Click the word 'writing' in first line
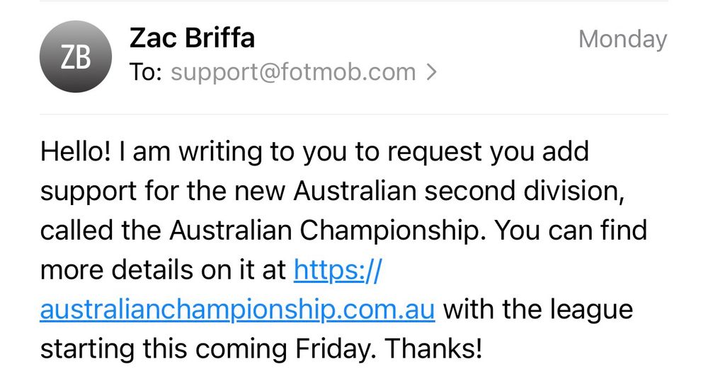708x391 pixels. click(x=220, y=152)
